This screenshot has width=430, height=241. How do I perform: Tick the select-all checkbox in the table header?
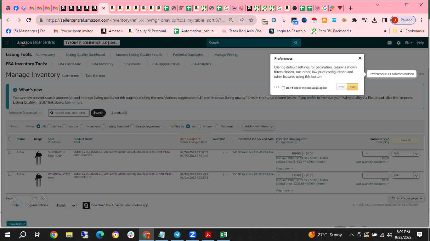tap(9, 139)
